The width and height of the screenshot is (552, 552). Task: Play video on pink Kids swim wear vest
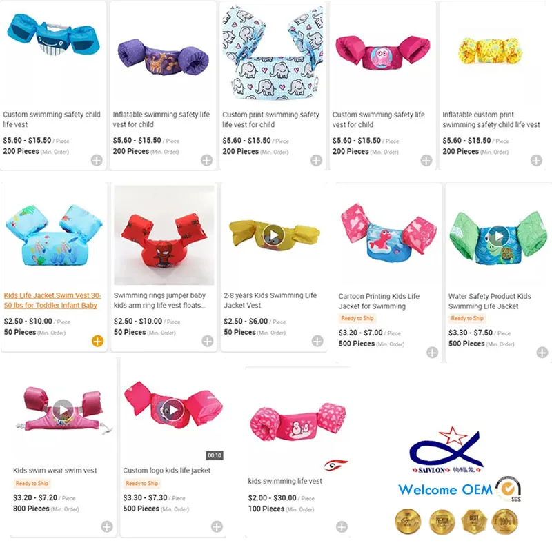point(63,410)
